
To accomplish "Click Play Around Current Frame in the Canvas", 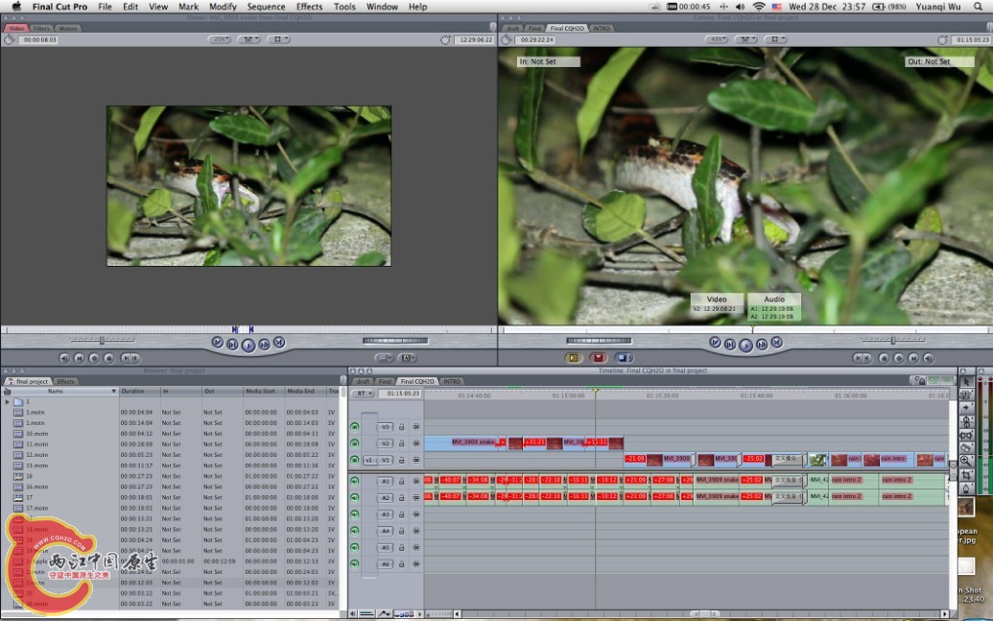I will [762, 344].
